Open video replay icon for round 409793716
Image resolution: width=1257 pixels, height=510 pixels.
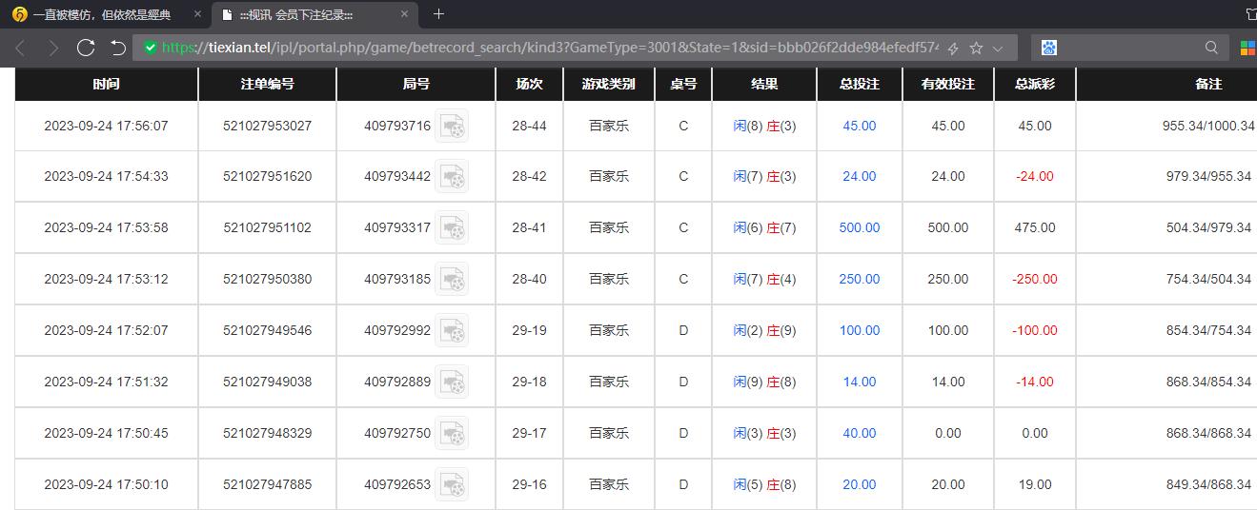[x=452, y=126]
